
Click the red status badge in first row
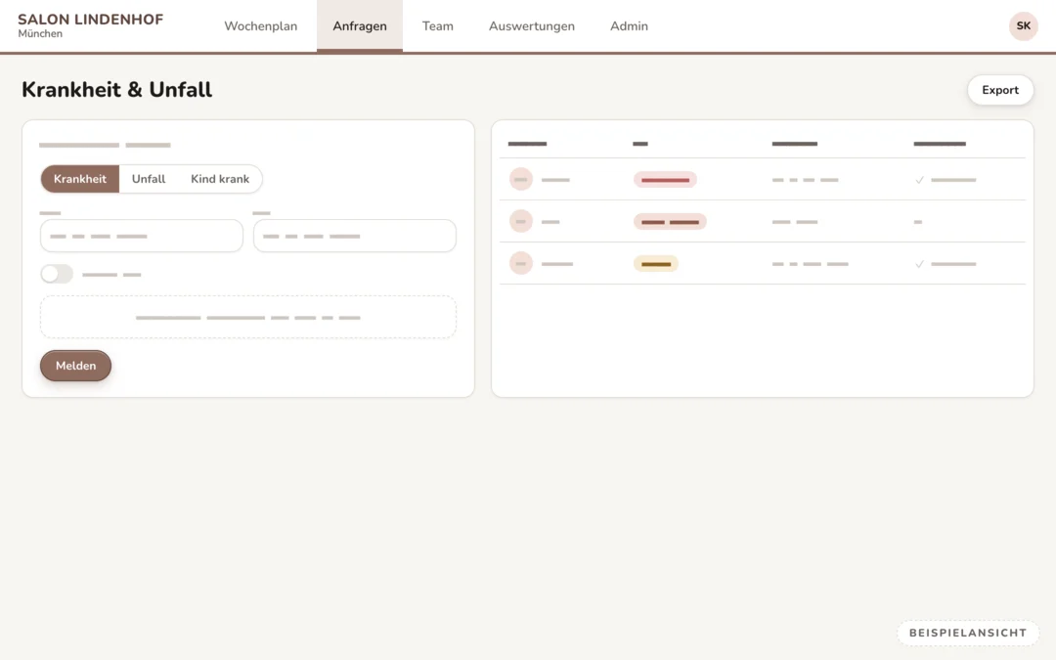(665, 180)
